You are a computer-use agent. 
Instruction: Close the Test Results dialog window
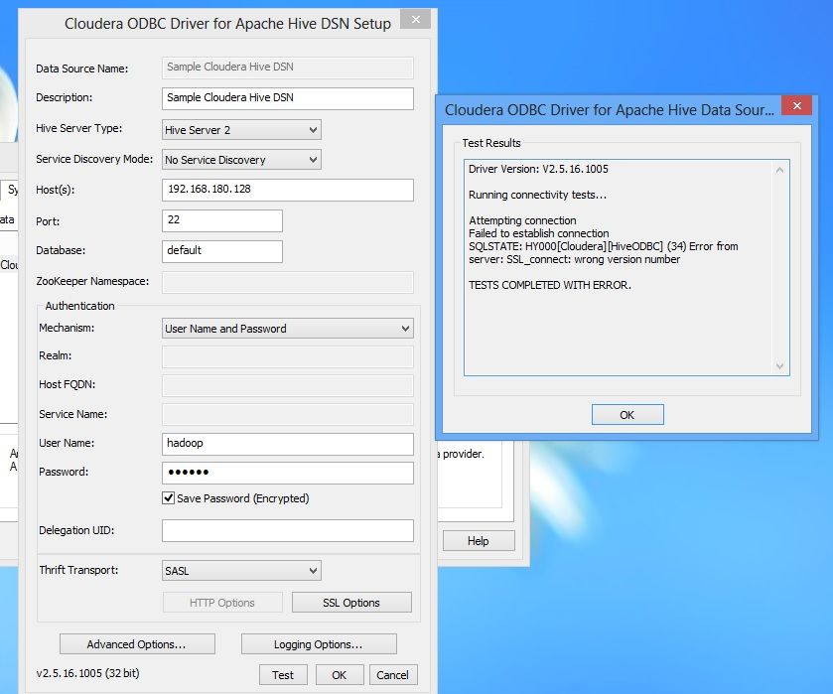tap(796, 106)
